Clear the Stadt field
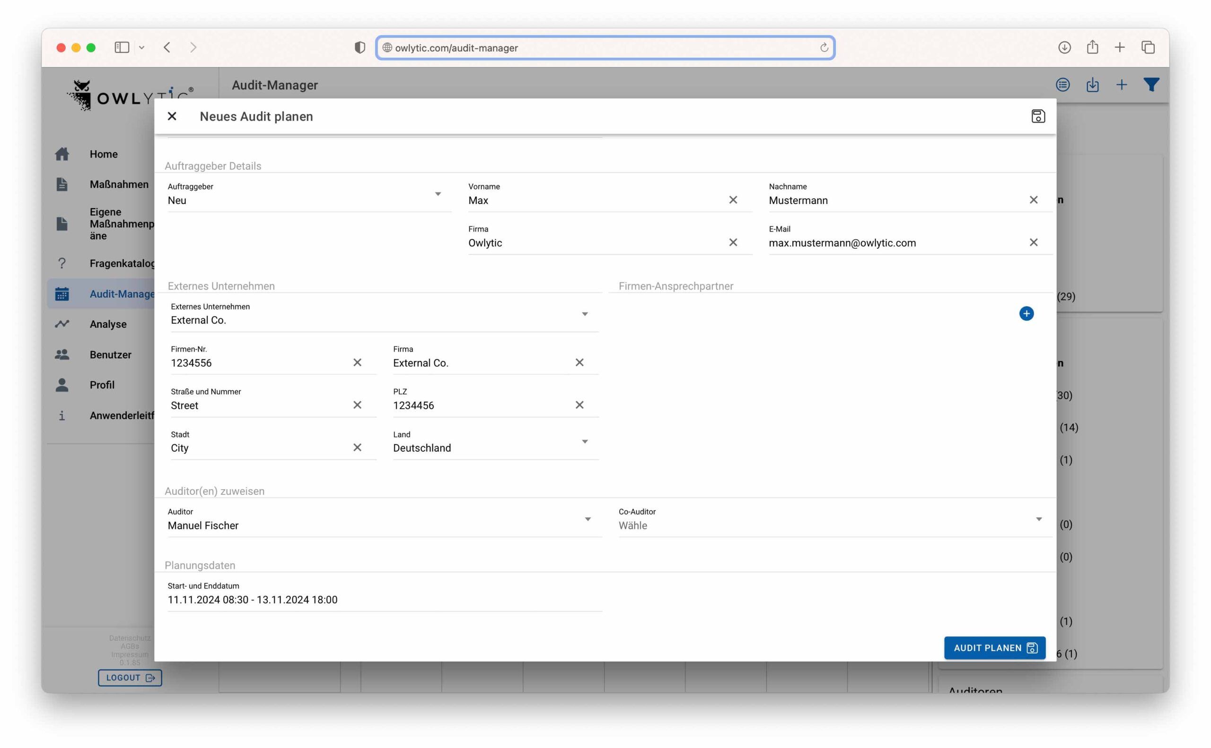The height and width of the screenshot is (748, 1211). tap(357, 448)
